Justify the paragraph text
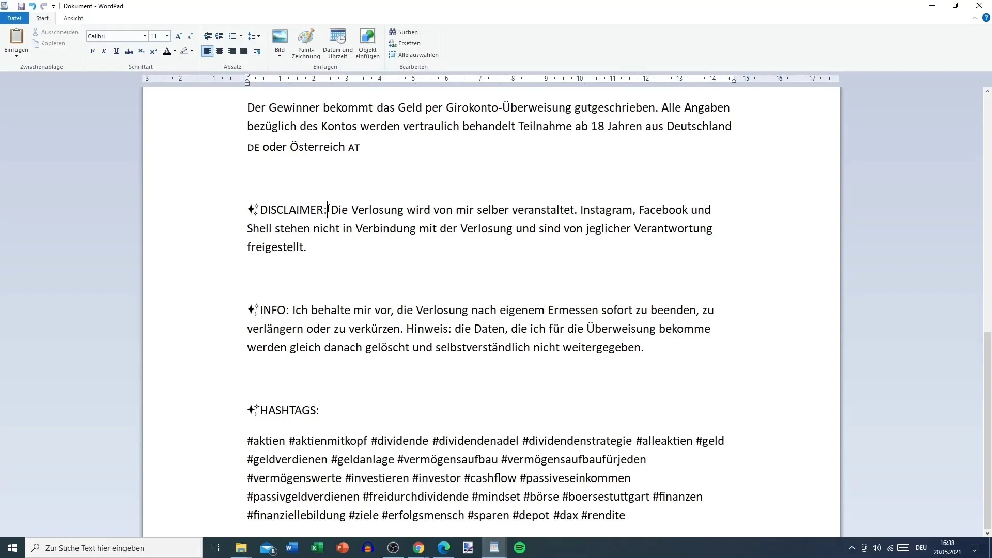The image size is (992, 558). pos(244,51)
